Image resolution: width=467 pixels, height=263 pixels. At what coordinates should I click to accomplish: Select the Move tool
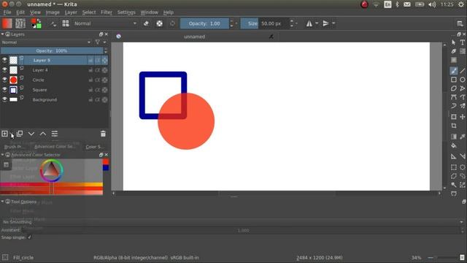click(x=463, y=117)
